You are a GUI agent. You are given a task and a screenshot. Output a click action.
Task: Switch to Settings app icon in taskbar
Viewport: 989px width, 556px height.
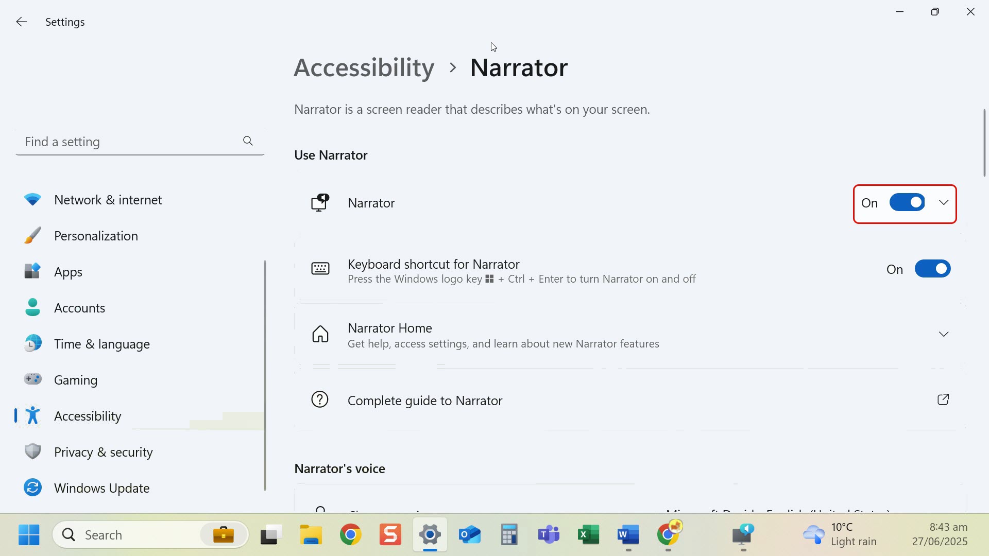coord(430,535)
